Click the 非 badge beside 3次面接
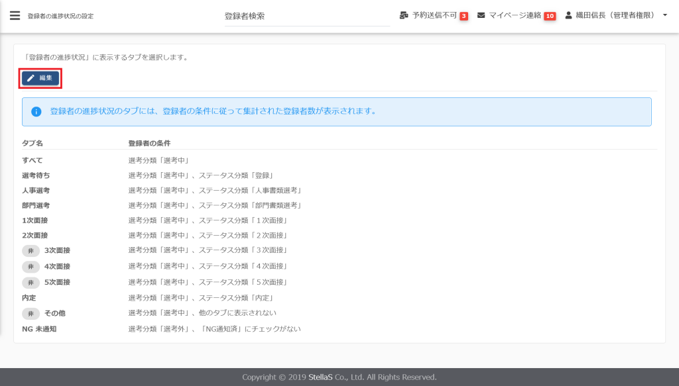 (x=31, y=250)
